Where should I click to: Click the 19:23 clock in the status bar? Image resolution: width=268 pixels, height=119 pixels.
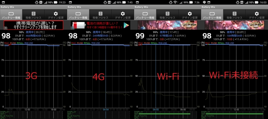[62, 2]
